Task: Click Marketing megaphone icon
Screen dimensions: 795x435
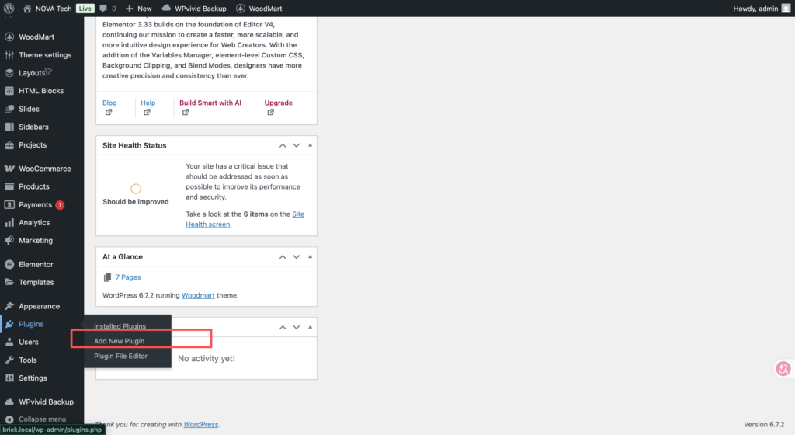Action: coord(9,240)
